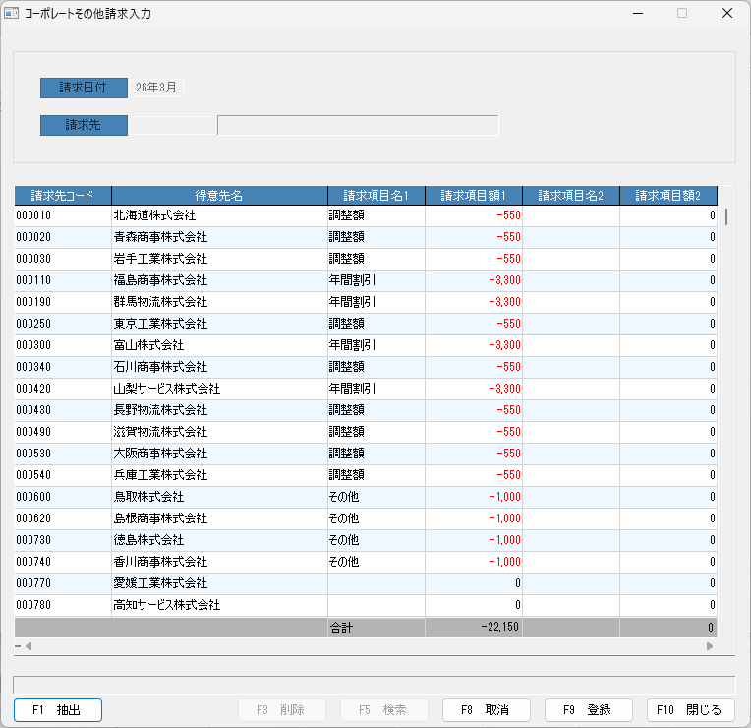Viewport: 751px width, 728px height.
Task: Click empty 請求項目名1 cell for 愛媛工業株式会社
Action: (375, 583)
